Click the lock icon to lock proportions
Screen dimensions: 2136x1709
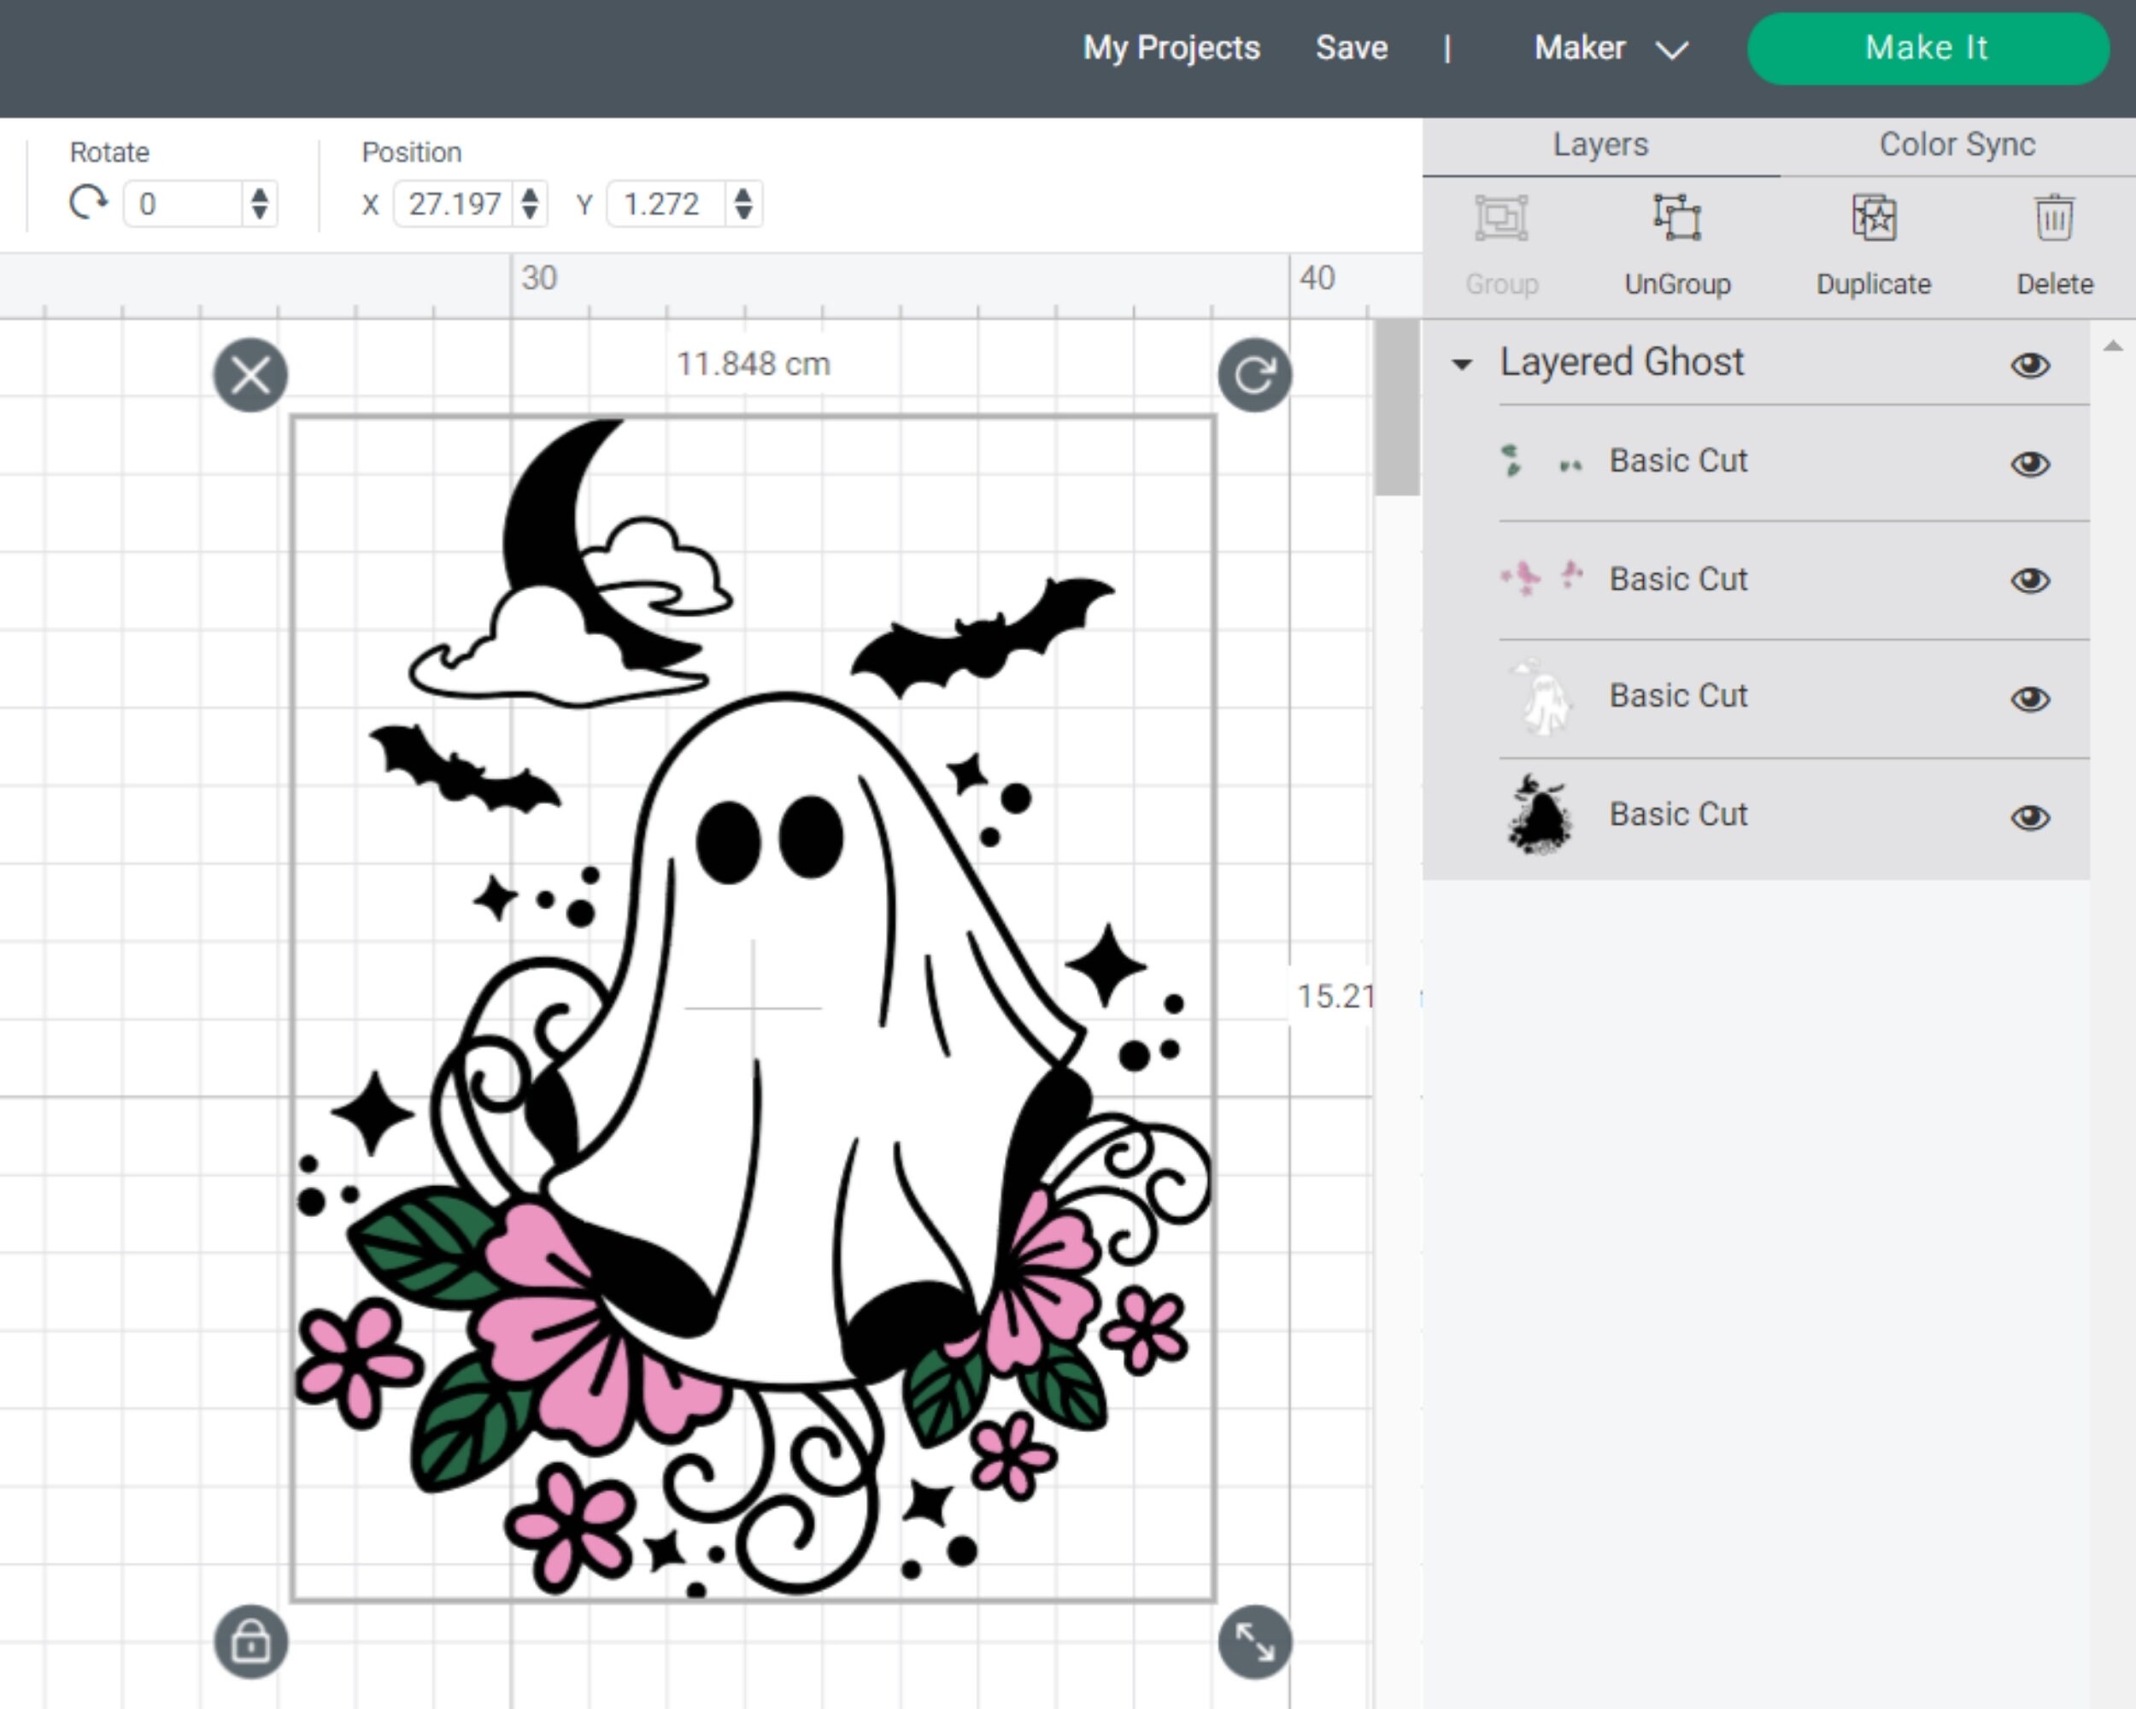pyautogui.click(x=250, y=1642)
